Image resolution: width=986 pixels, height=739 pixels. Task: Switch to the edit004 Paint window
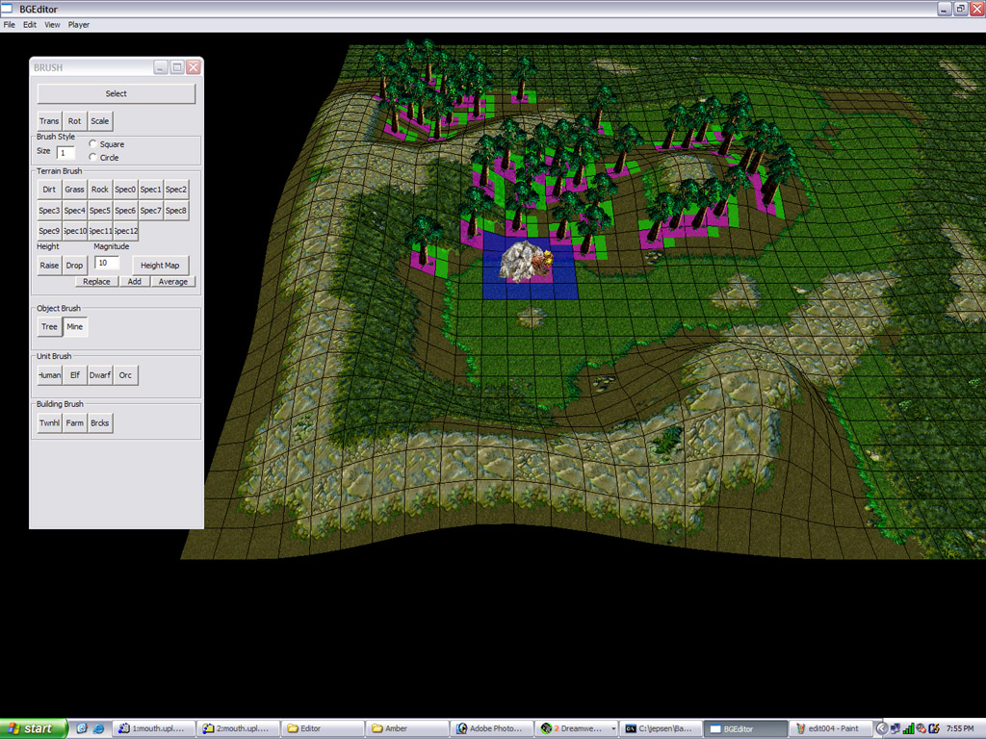click(x=831, y=728)
